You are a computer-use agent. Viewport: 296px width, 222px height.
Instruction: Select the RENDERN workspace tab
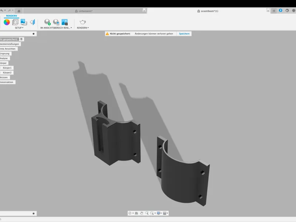pyautogui.click(x=11, y=16)
